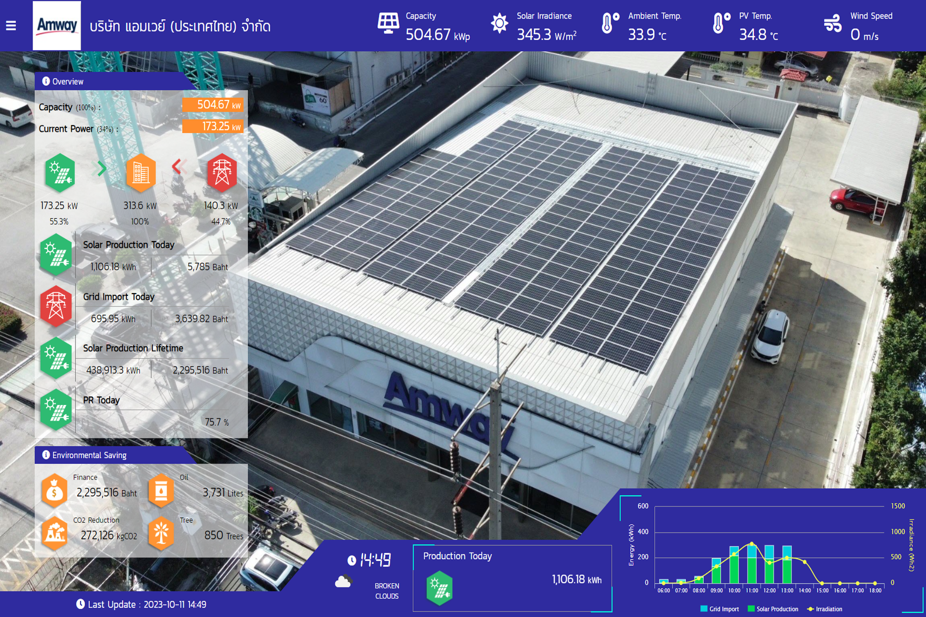
Task: Click the Tree hexagon icon
Action: click(161, 533)
